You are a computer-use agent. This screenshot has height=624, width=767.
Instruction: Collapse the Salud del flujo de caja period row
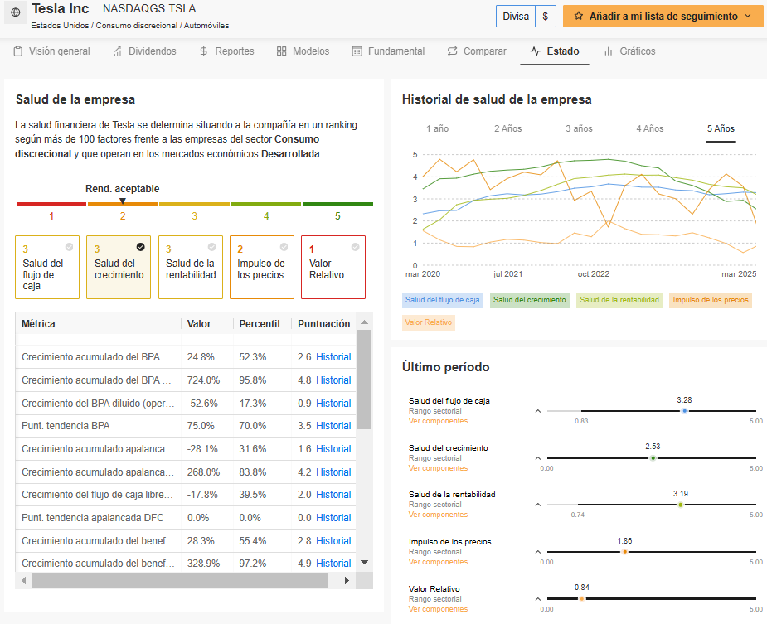pos(538,411)
